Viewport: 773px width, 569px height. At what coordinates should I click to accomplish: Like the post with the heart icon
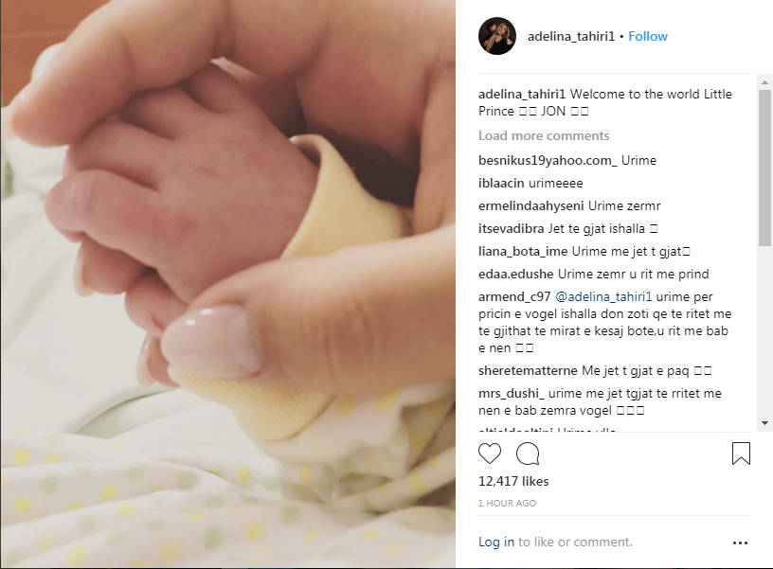[490, 453]
